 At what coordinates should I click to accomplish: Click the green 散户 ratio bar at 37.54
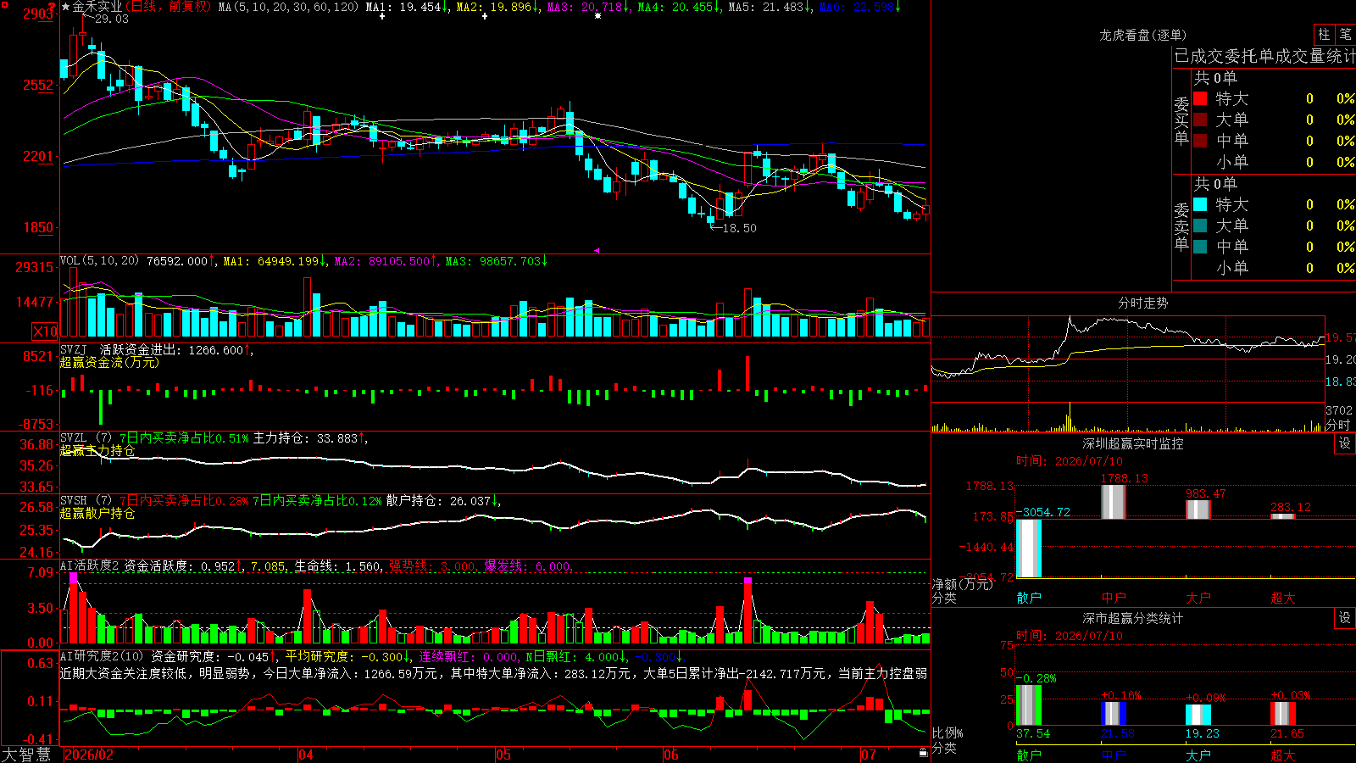click(x=1029, y=705)
